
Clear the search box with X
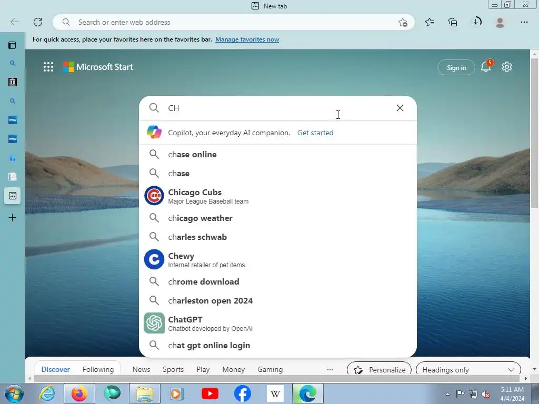pos(400,108)
